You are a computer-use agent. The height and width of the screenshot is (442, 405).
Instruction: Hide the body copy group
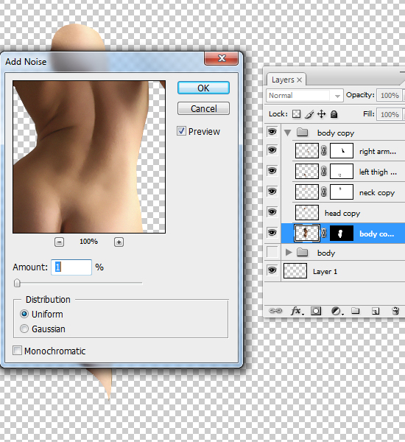click(x=272, y=132)
